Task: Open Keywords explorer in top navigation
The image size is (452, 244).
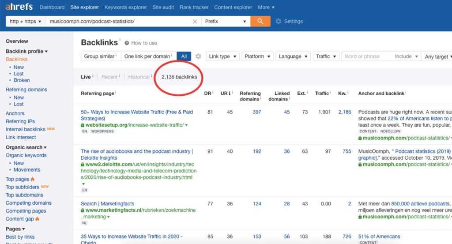Action: coord(126,7)
